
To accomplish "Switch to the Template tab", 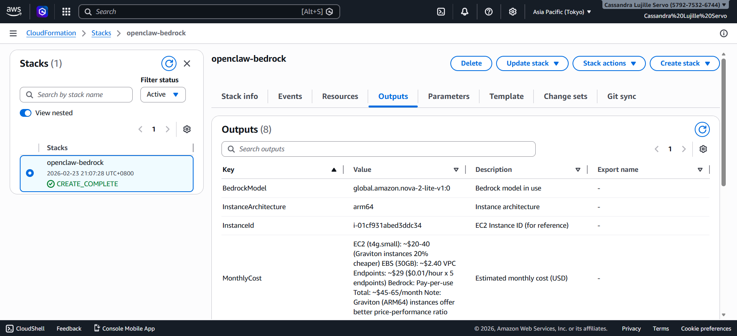I will tap(507, 96).
